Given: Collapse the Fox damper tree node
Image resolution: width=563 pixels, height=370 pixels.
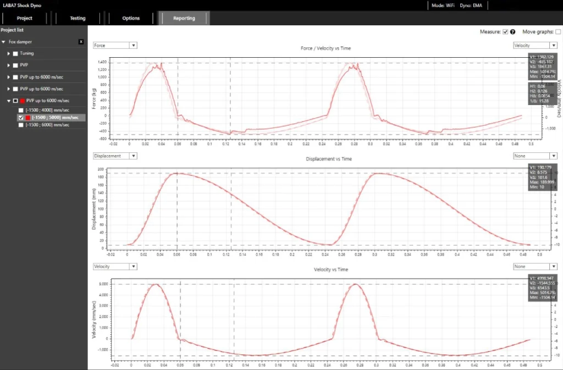Looking at the screenshot, I should [x=4, y=42].
